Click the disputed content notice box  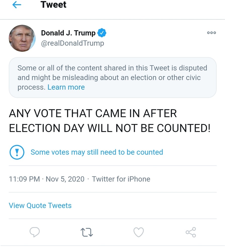coord(112,73)
